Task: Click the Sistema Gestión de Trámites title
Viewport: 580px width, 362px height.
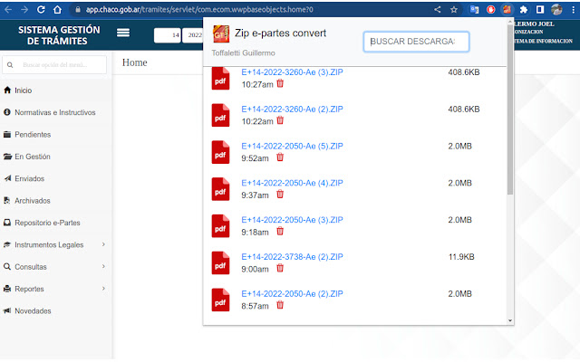Action: point(59,35)
